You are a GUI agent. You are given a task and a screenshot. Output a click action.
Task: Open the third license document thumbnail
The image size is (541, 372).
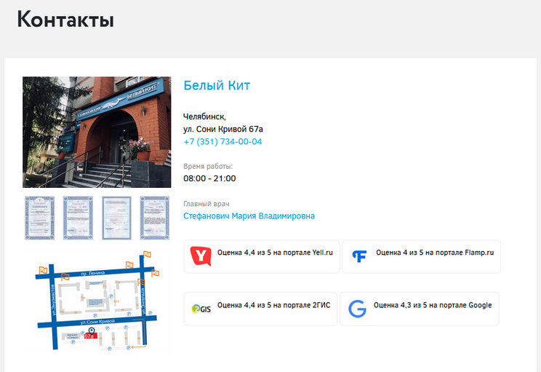116,218
